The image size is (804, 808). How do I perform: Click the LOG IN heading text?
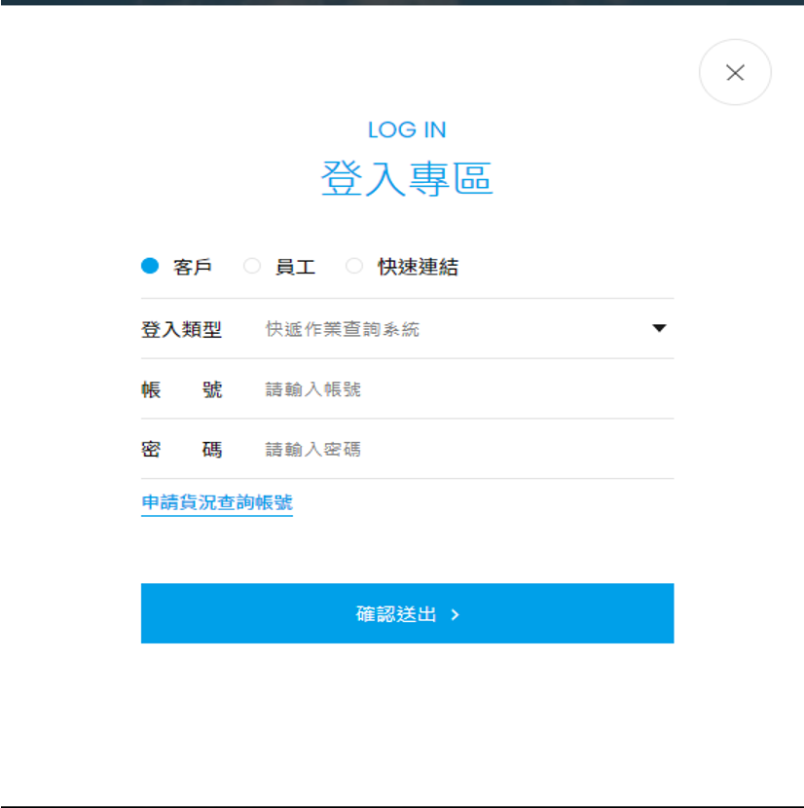click(x=407, y=129)
